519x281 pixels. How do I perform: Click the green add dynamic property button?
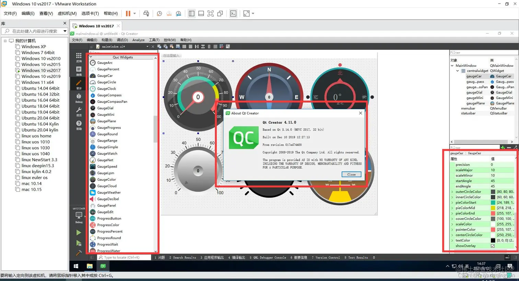(x=503, y=148)
